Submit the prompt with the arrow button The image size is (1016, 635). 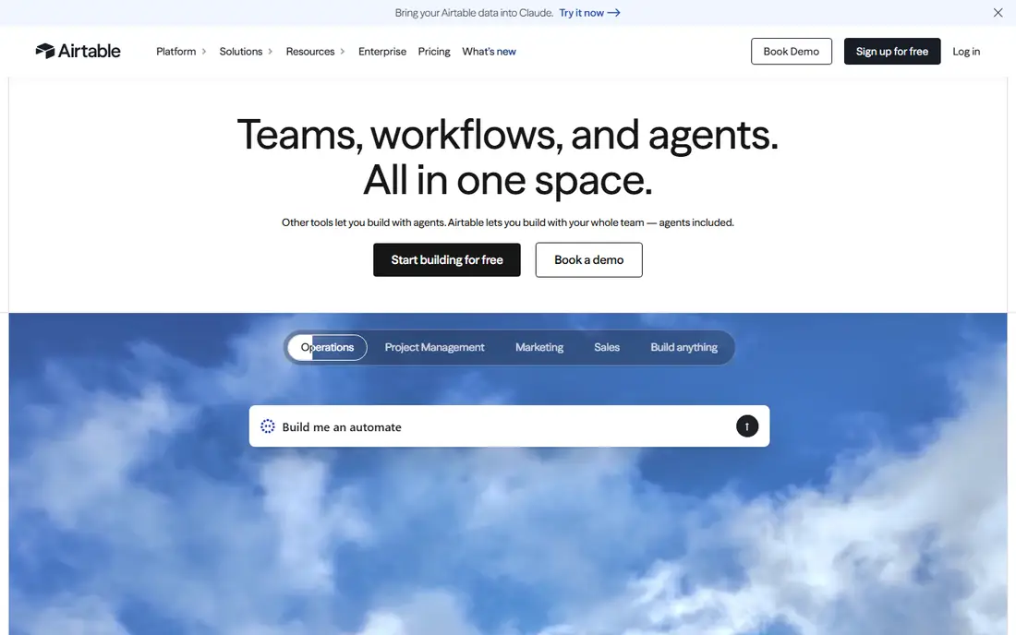(x=747, y=425)
